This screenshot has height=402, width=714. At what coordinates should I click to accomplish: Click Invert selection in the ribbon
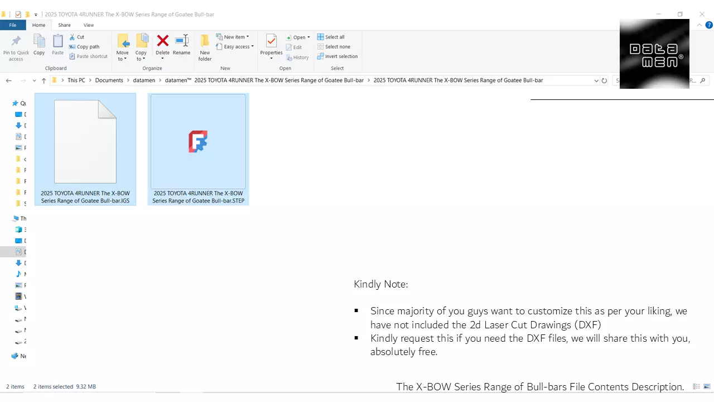tap(337, 56)
